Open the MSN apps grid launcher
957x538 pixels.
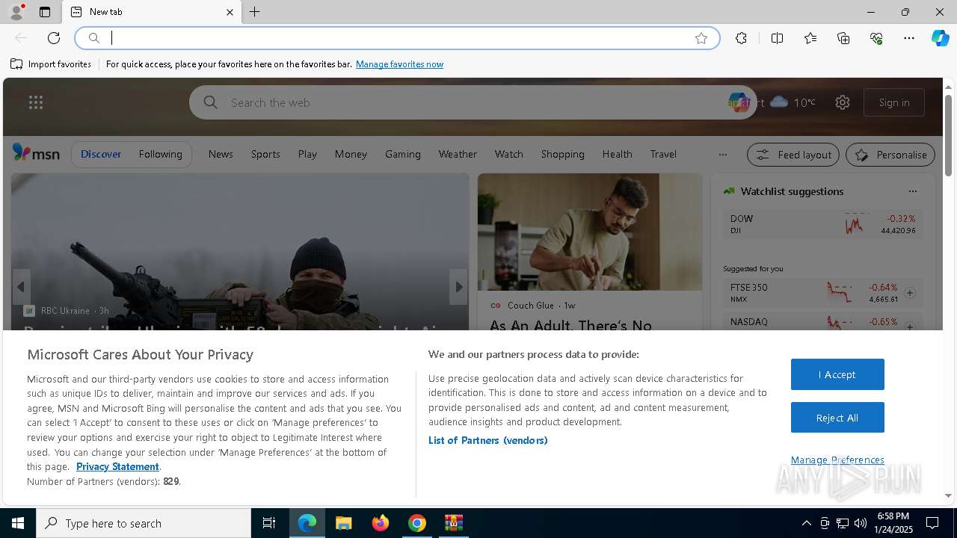click(36, 102)
